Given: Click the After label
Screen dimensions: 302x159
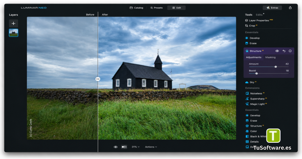Looking at the screenshot, I should coord(105,14).
